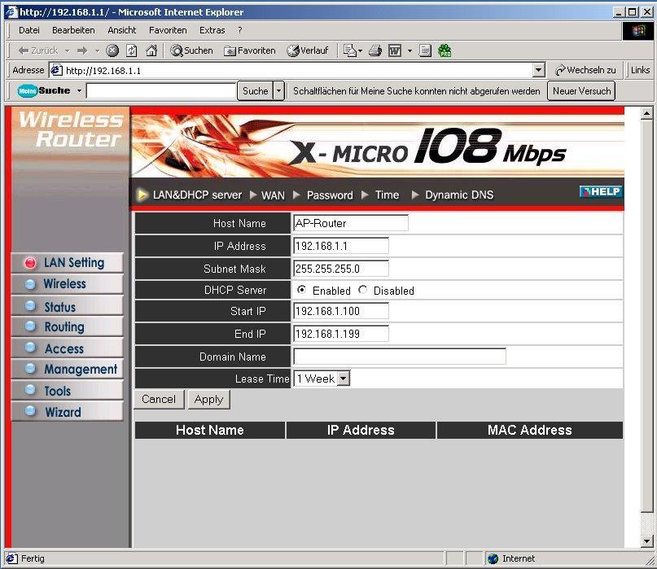Screen dimensions: 657x569
Task: Open the forward button history arrow
Action: coord(97,50)
